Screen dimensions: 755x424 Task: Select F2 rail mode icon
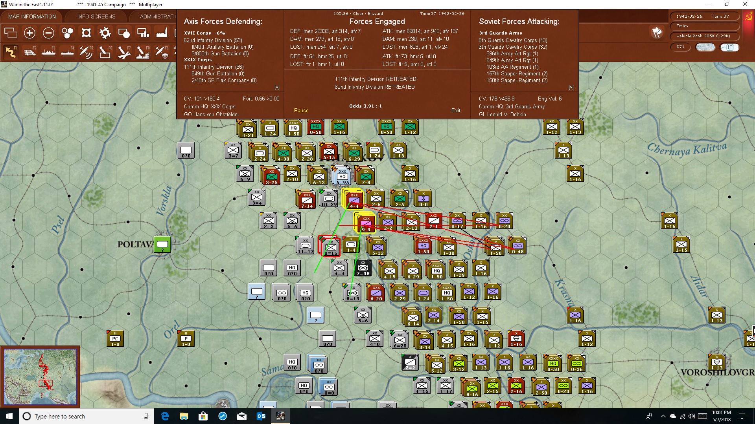click(29, 52)
